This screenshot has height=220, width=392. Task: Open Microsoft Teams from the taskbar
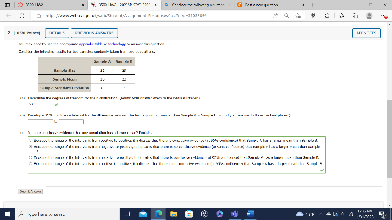(235, 214)
